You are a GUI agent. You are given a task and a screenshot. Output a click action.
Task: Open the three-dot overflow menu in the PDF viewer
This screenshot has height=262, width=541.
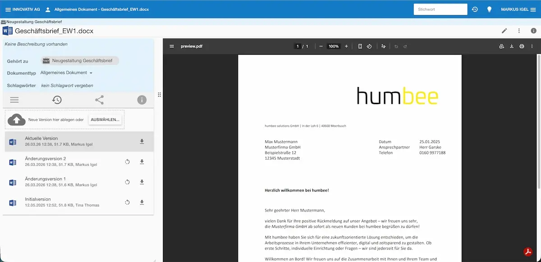point(532,46)
